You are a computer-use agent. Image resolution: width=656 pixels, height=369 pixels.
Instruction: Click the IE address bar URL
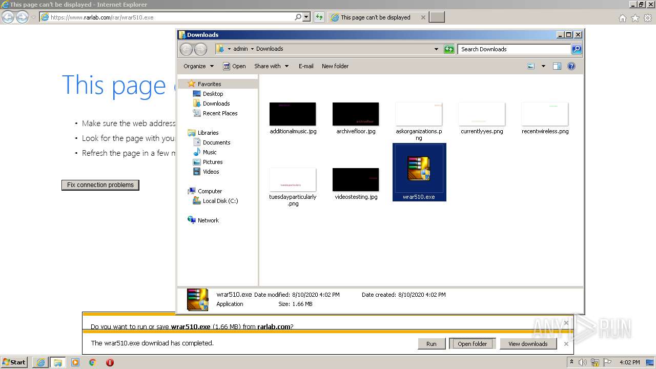click(102, 17)
